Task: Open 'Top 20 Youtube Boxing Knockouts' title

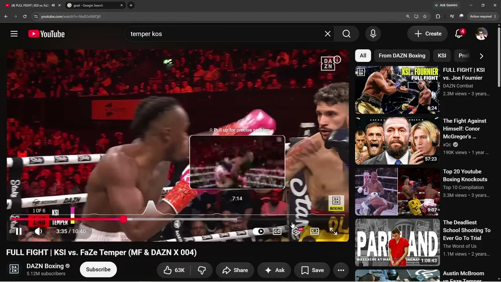Action: click(x=465, y=175)
